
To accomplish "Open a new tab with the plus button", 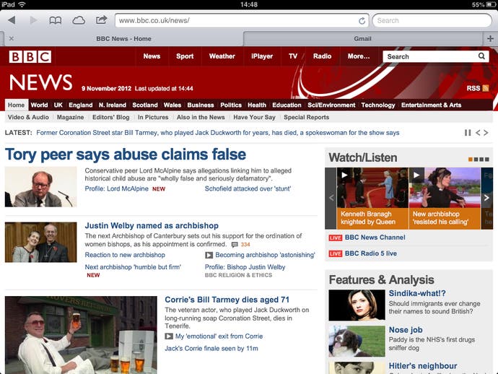I will point(490,38).
